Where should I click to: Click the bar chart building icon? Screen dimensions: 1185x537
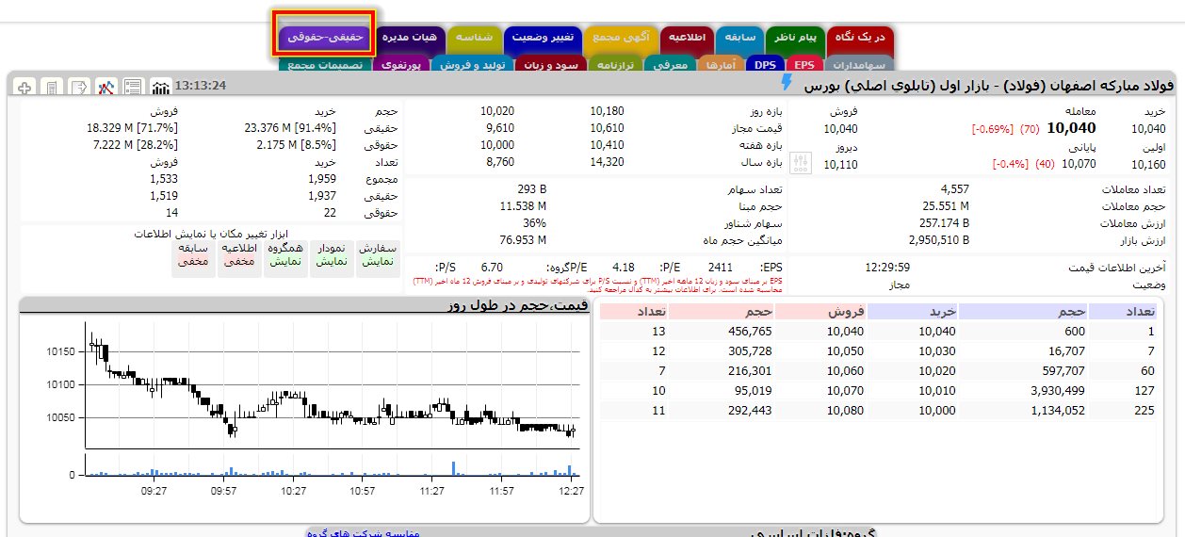pos(161,87)
